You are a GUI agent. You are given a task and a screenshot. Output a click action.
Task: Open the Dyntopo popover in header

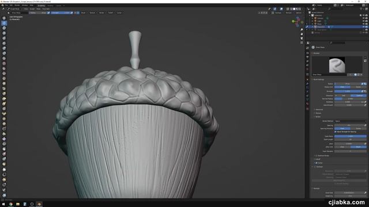[278, 13]
